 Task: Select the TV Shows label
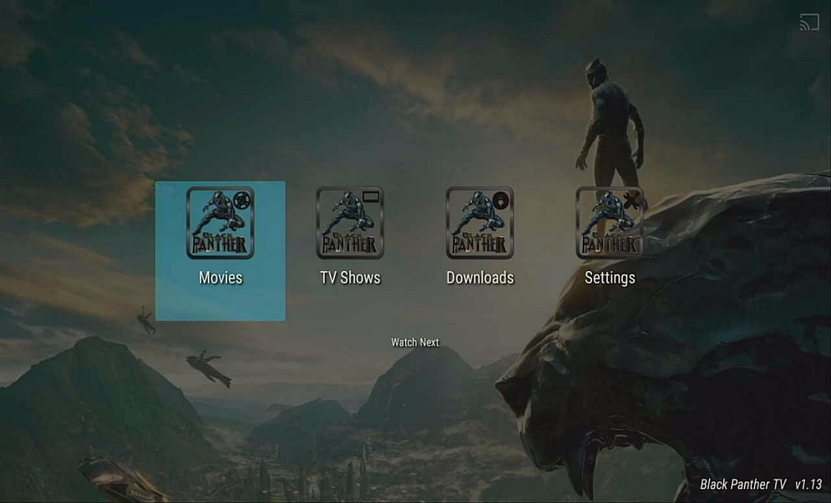point(350,278)
